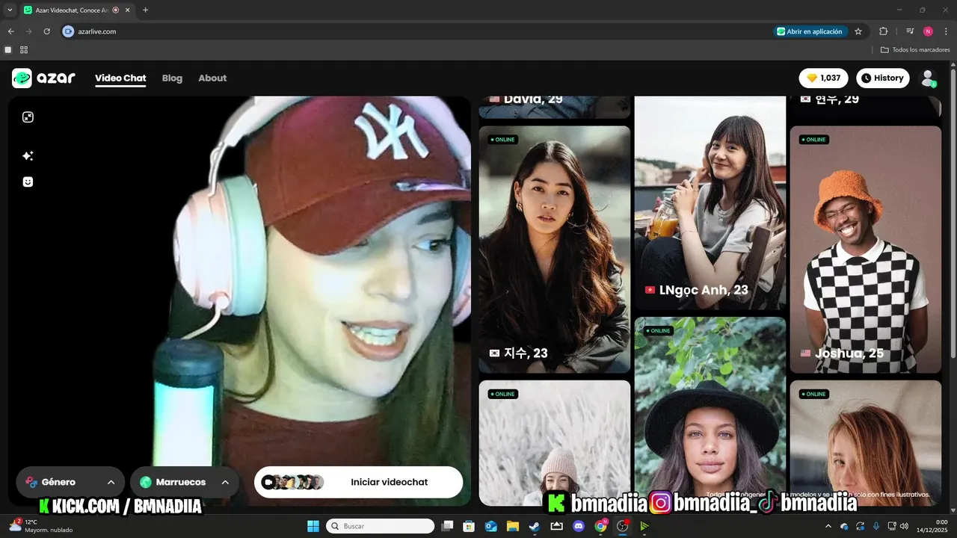The width and height of the screenshot is (957, 538).
Task: Open the apps grid bookmark icon
Action: tap(24, 49)
